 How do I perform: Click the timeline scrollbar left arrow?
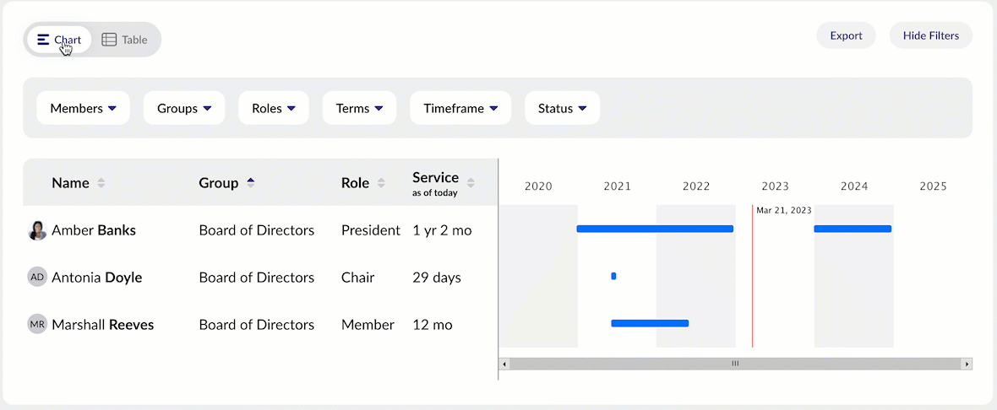504,364
